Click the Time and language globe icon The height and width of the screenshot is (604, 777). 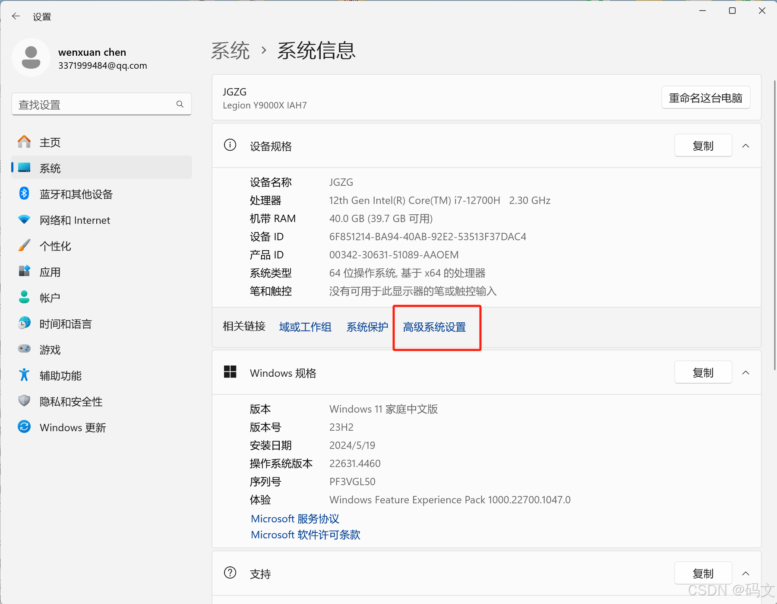pyautogui.click(x=24, y=323)
